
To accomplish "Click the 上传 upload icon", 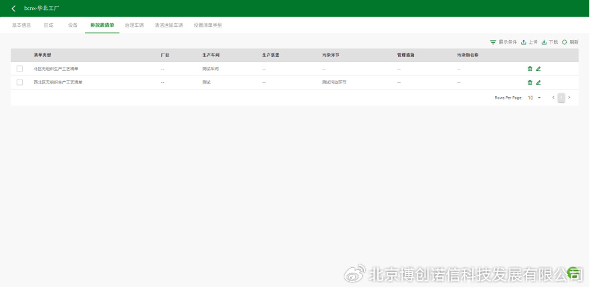I will pyautogui.click(x=524, y=42).
